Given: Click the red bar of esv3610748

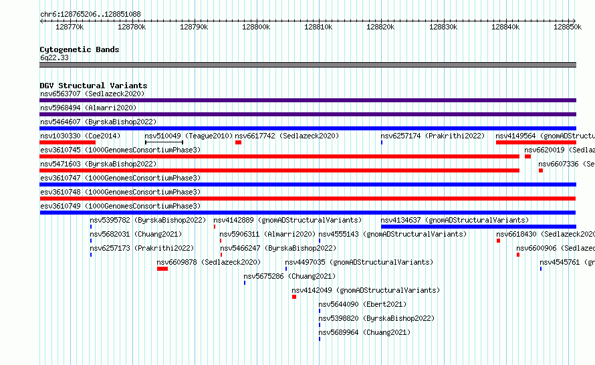Looking at the screenshot, I should (308, 199).
